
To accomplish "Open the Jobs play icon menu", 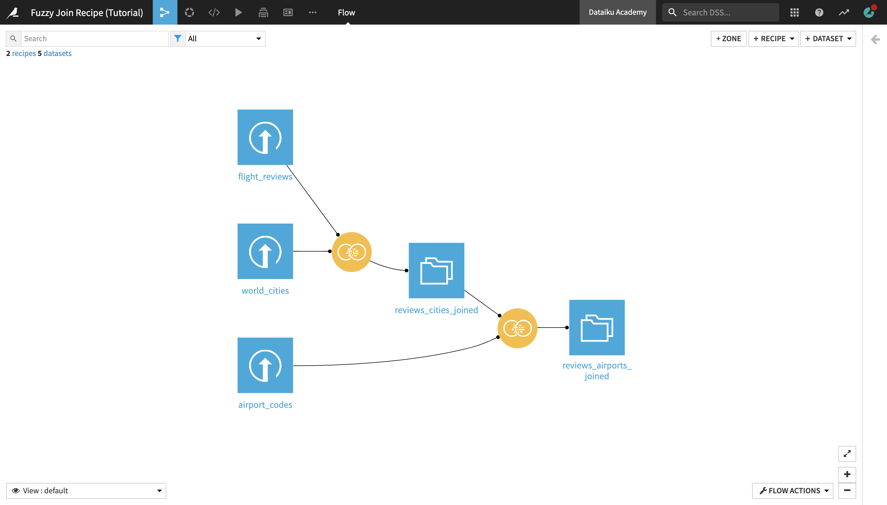I will coord(239,13).
